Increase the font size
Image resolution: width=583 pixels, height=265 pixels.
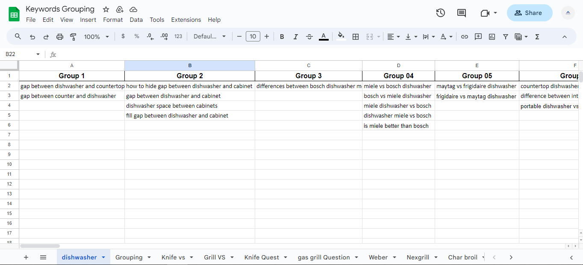coord(267,37)
